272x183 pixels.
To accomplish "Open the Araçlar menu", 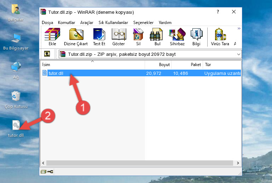I will tap(87, 23).
